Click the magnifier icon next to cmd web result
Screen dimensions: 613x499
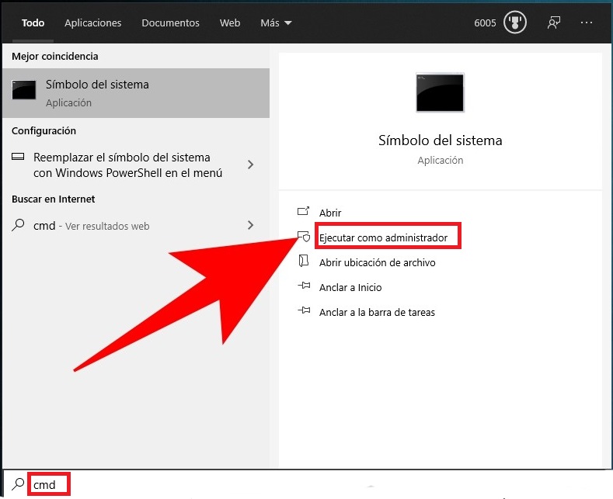pos(18,225)
